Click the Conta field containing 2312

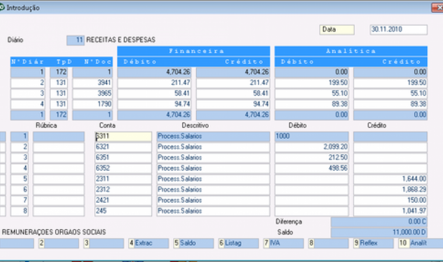tap(123, 190)
